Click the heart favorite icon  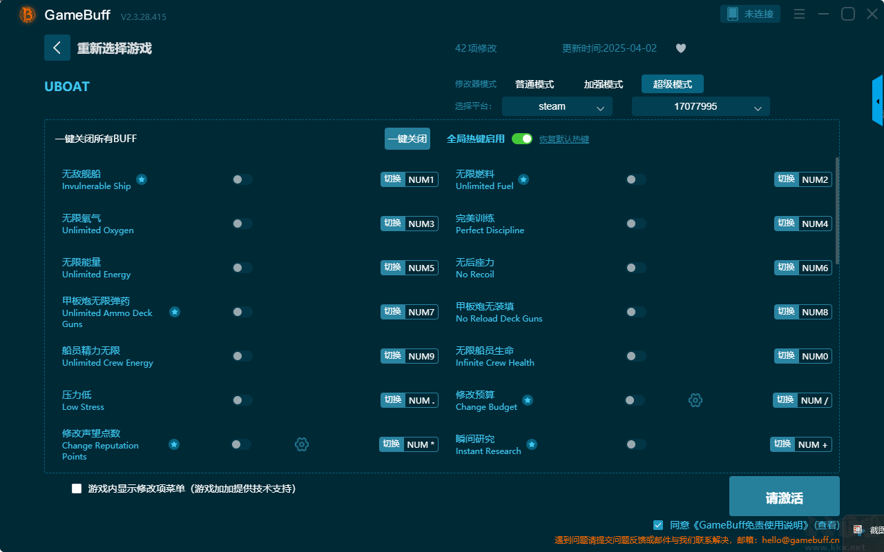[x=680, y=48]
